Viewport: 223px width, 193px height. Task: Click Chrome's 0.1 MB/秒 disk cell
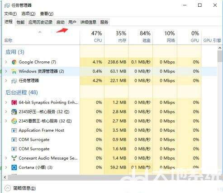point(141,62)
